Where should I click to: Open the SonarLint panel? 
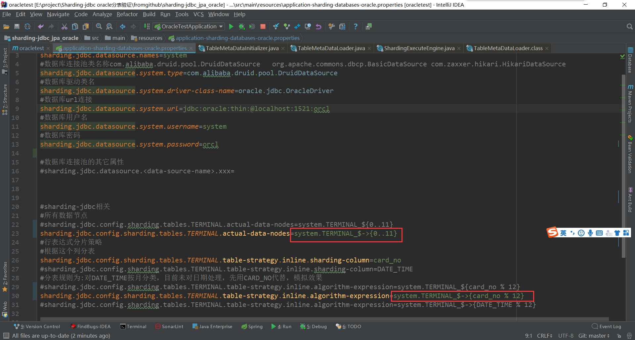169,326
